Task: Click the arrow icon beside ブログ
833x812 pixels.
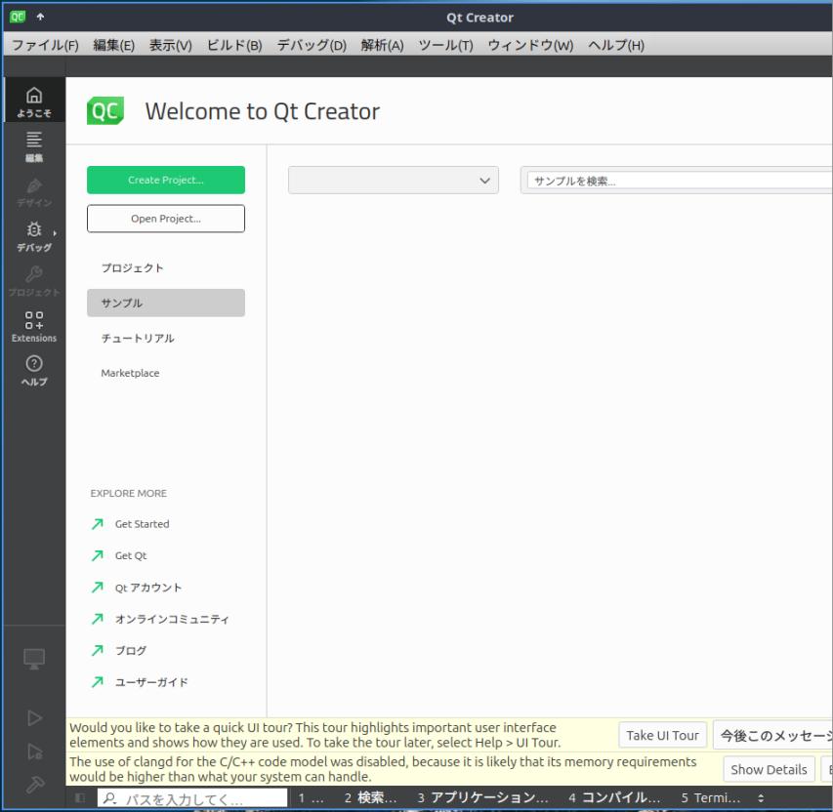Action: click(x=98, y=651)
